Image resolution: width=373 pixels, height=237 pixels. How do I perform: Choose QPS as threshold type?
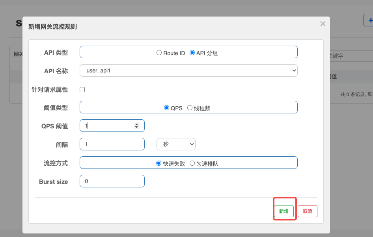click(x=166, y=108)
